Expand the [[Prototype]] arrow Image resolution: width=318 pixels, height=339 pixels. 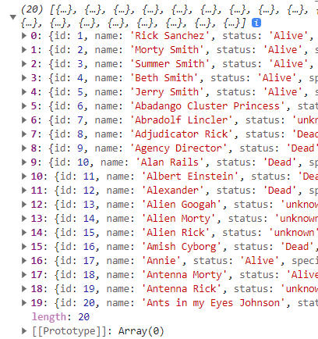tap(24, 331)
